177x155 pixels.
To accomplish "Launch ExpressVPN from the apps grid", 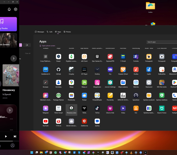I will pyautogui.click(x=110, y=56).
